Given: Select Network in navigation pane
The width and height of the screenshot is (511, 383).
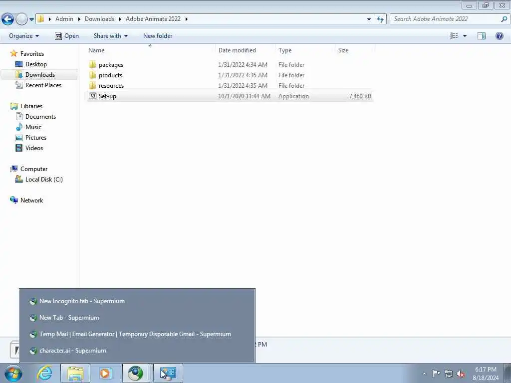Looking at the screenshot, I should click(x=31, y=200).
